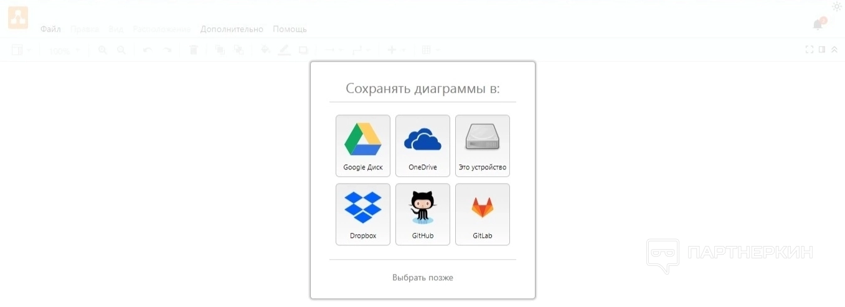Click the draw.io logo icon
Screen dimensions: 845x307
pyautogui.click(x=17, y=17)
